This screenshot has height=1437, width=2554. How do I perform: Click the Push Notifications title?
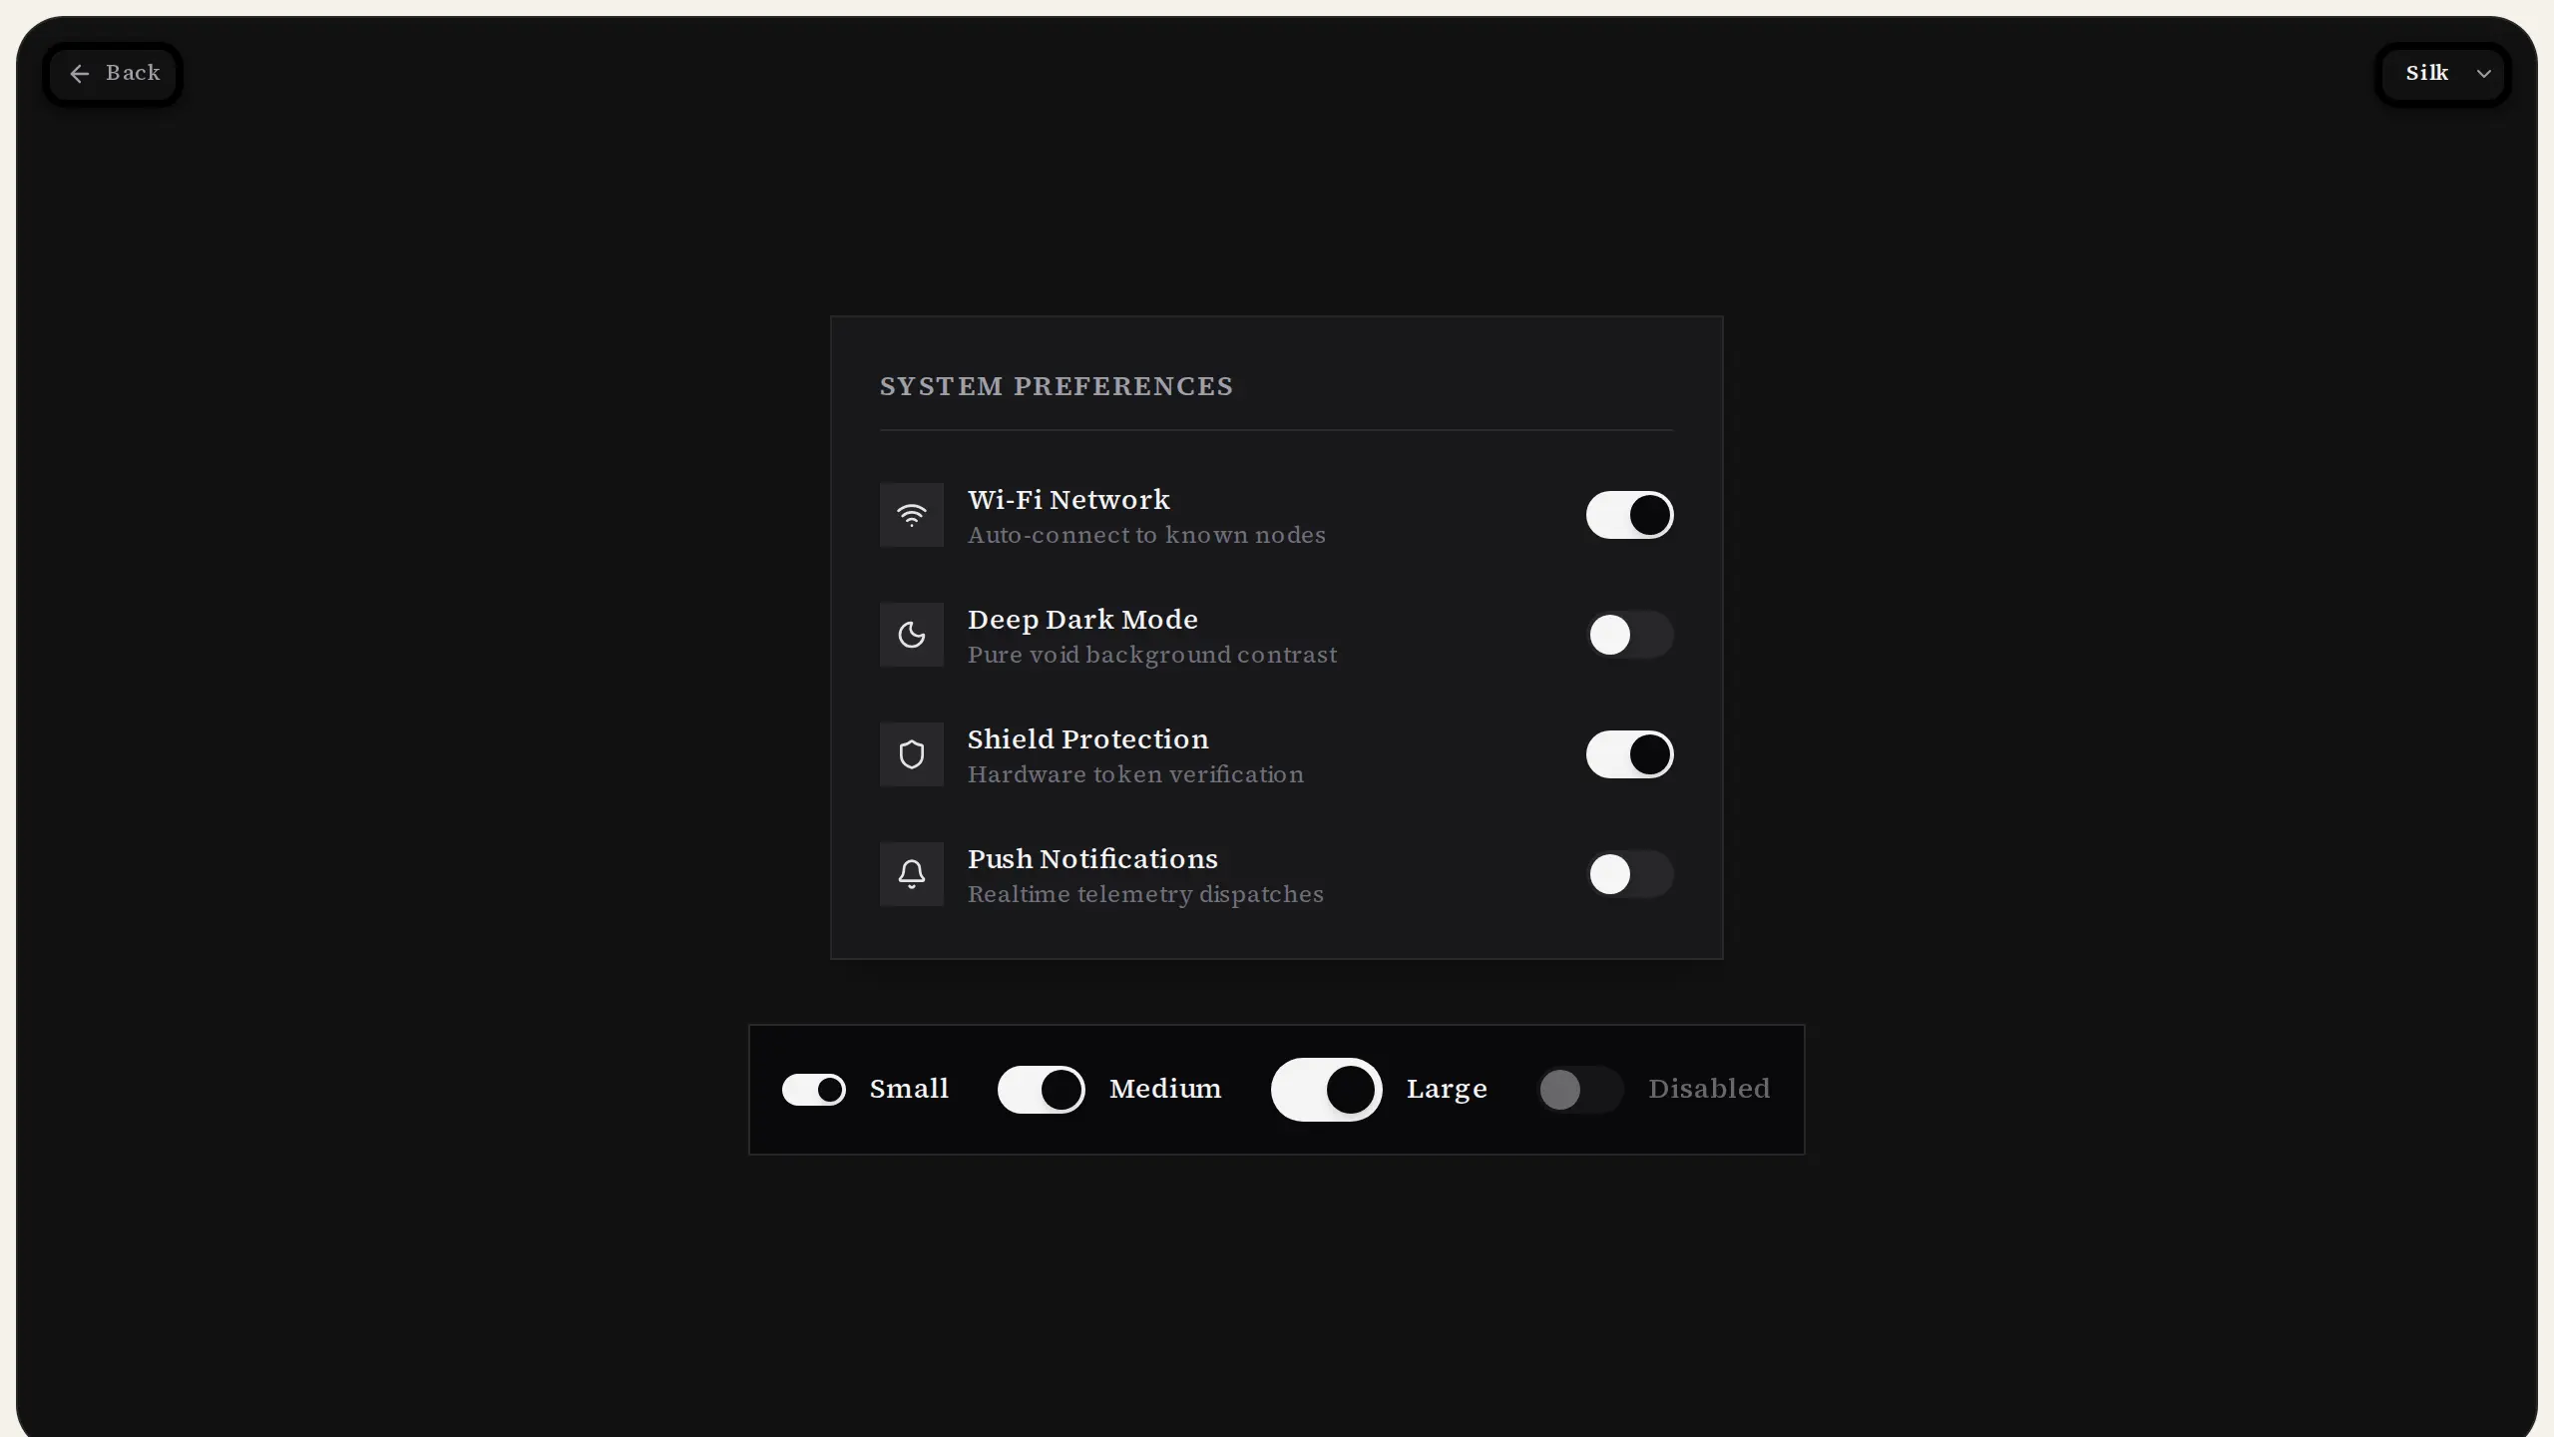[1092, 859]
